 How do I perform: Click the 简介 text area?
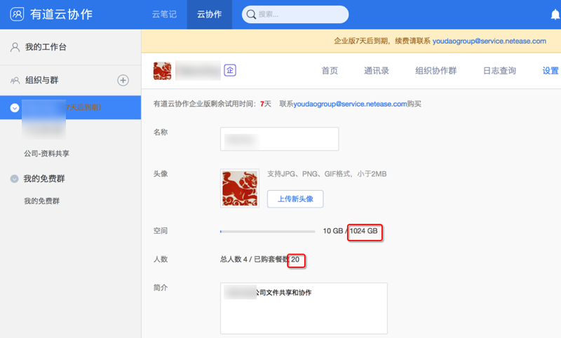[x=304, y=309]
